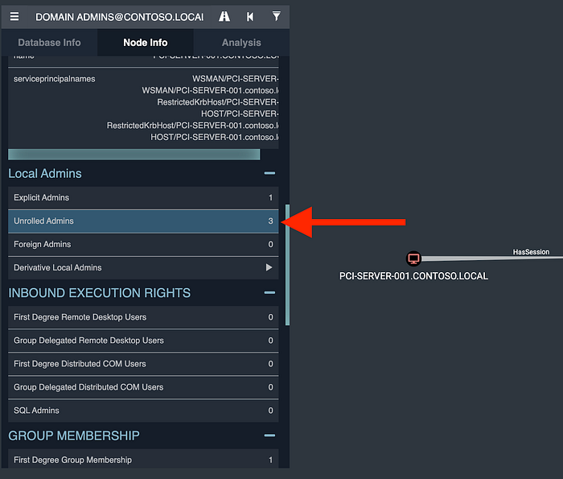This screenshot has width=563, height=479.
Task: Open the hamburger menu icon
Action: 14,17
